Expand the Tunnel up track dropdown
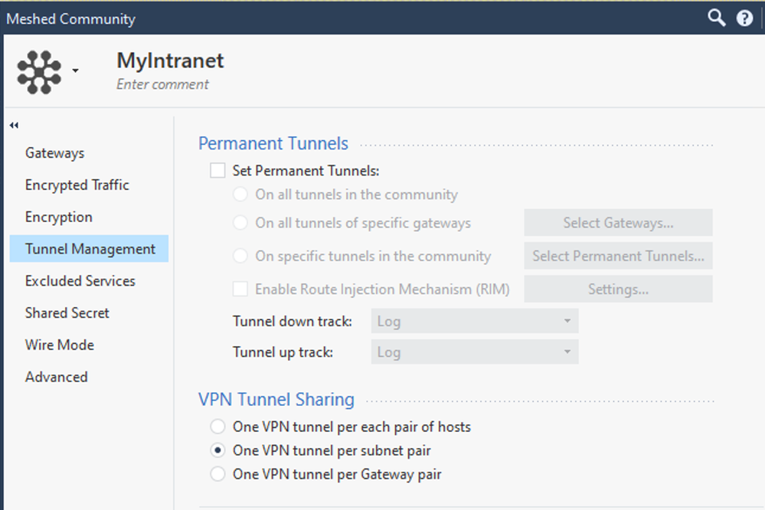Screen dimensions: 765x510 475,352
